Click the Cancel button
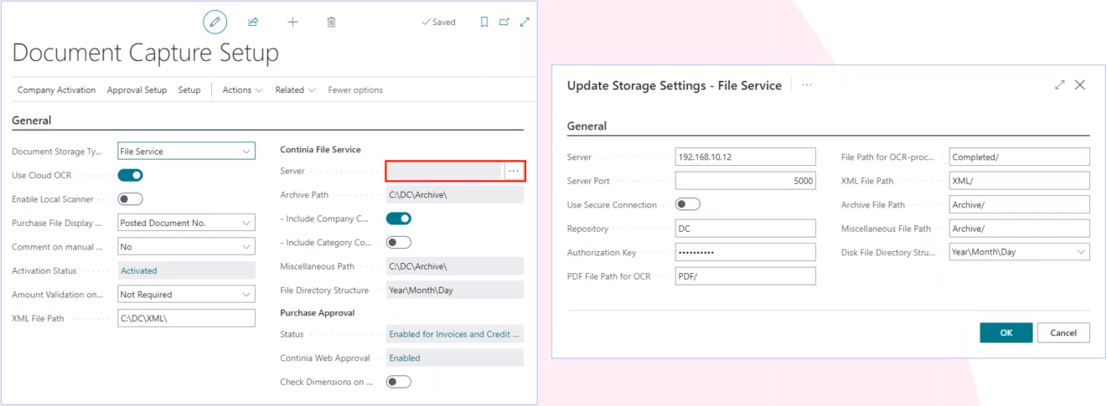This screenshot has width=1107, height=406. click(1063, 332)
